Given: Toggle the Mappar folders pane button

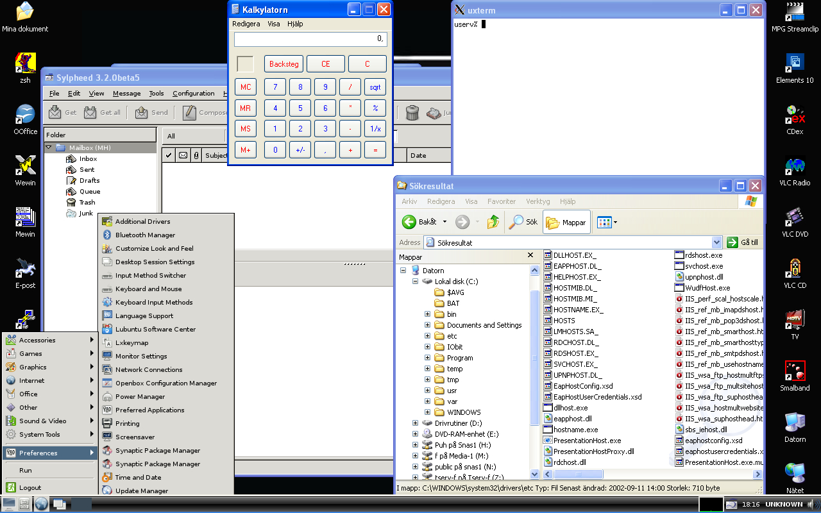Looking at the screenshot, I should pos(566,222).
